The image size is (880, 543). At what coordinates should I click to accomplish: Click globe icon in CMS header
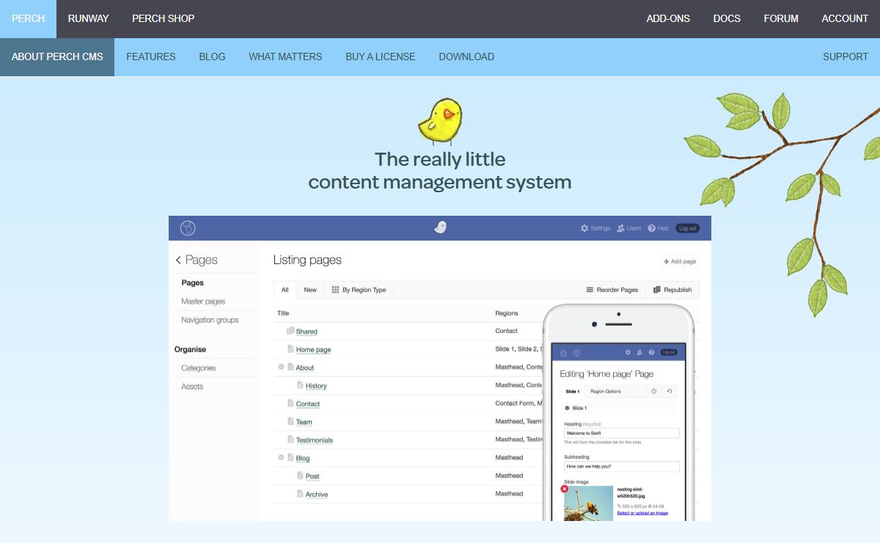[188, 228]
